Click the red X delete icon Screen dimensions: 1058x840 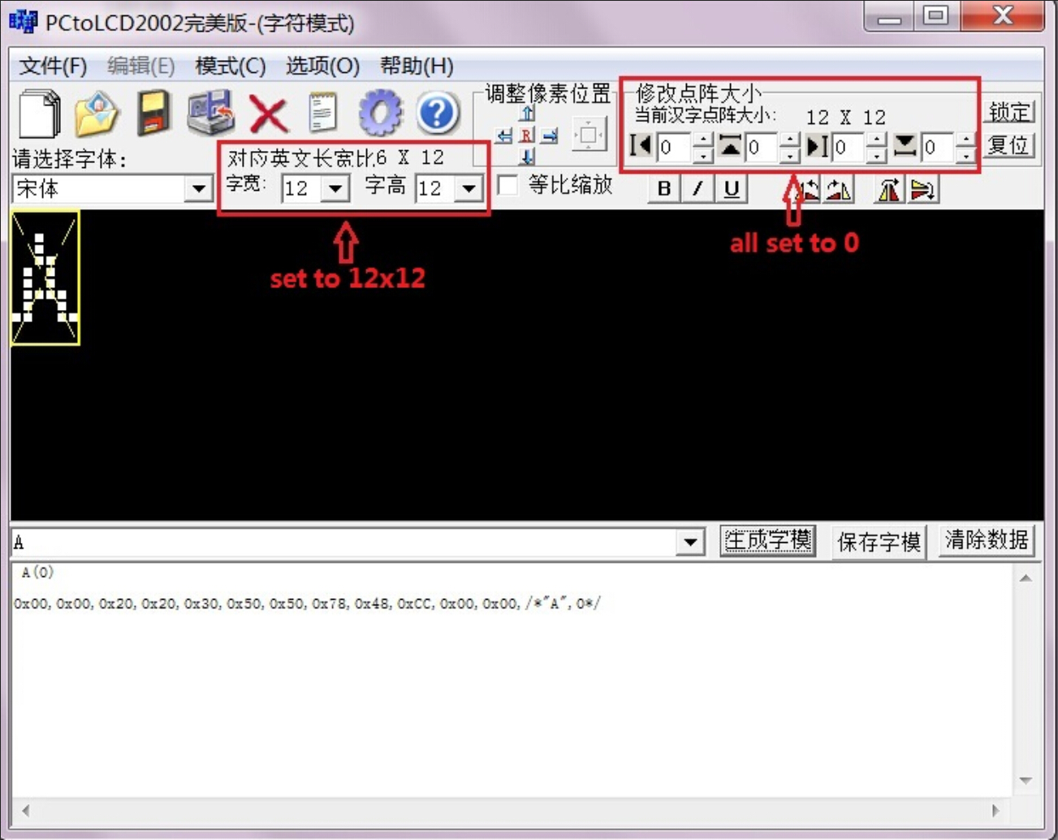tap(268, 114)
